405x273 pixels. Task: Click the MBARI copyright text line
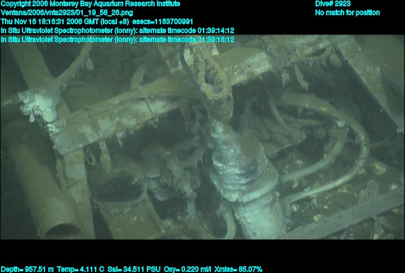pyautogui.click(x=90, y=4)
